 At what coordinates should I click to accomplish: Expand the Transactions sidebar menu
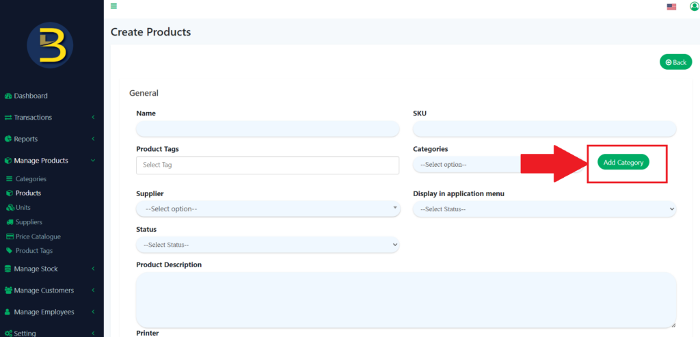[x=51, y=118]
